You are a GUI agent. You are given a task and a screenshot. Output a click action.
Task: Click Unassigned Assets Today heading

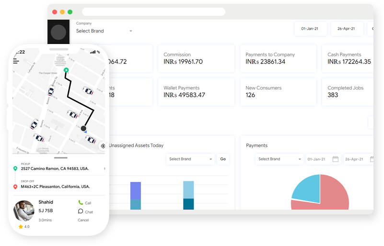pyautogui.click(x=136, y=145)
